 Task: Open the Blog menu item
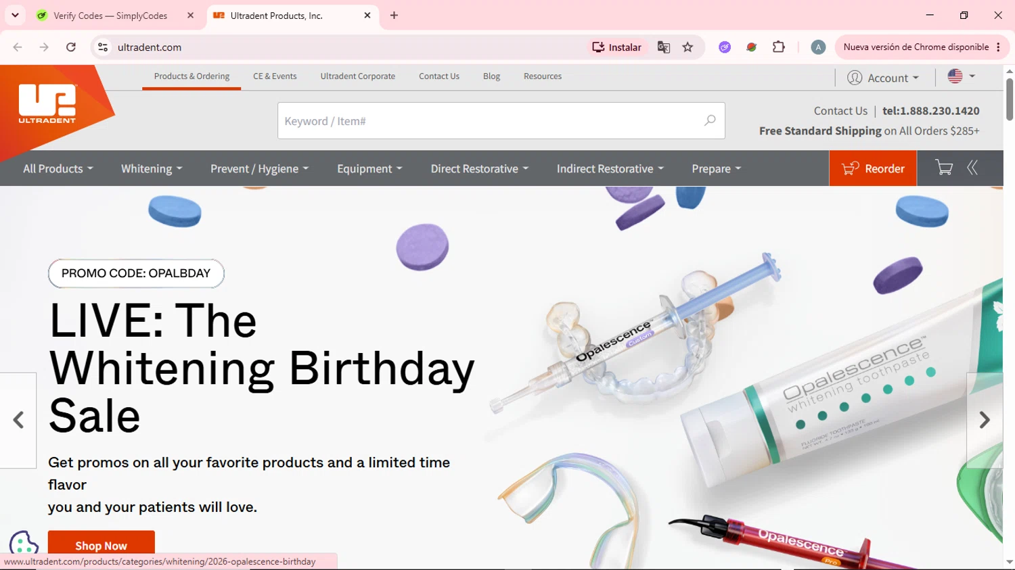[492, 76]
